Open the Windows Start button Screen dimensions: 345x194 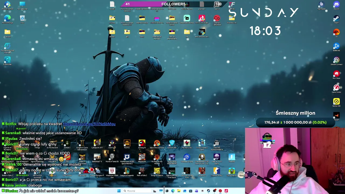coord(119,191)
